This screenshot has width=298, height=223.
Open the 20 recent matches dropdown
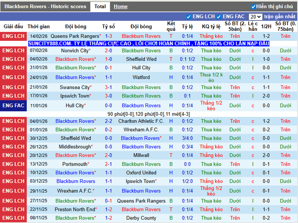(255, 17)
